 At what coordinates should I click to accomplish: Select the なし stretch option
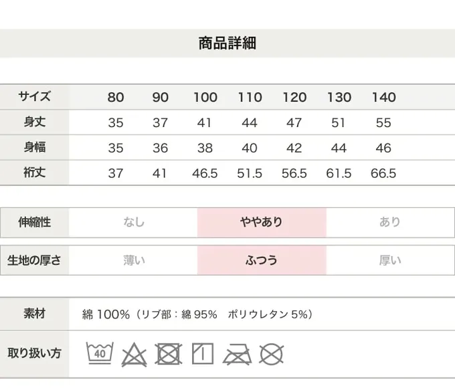tap(133, 223)
